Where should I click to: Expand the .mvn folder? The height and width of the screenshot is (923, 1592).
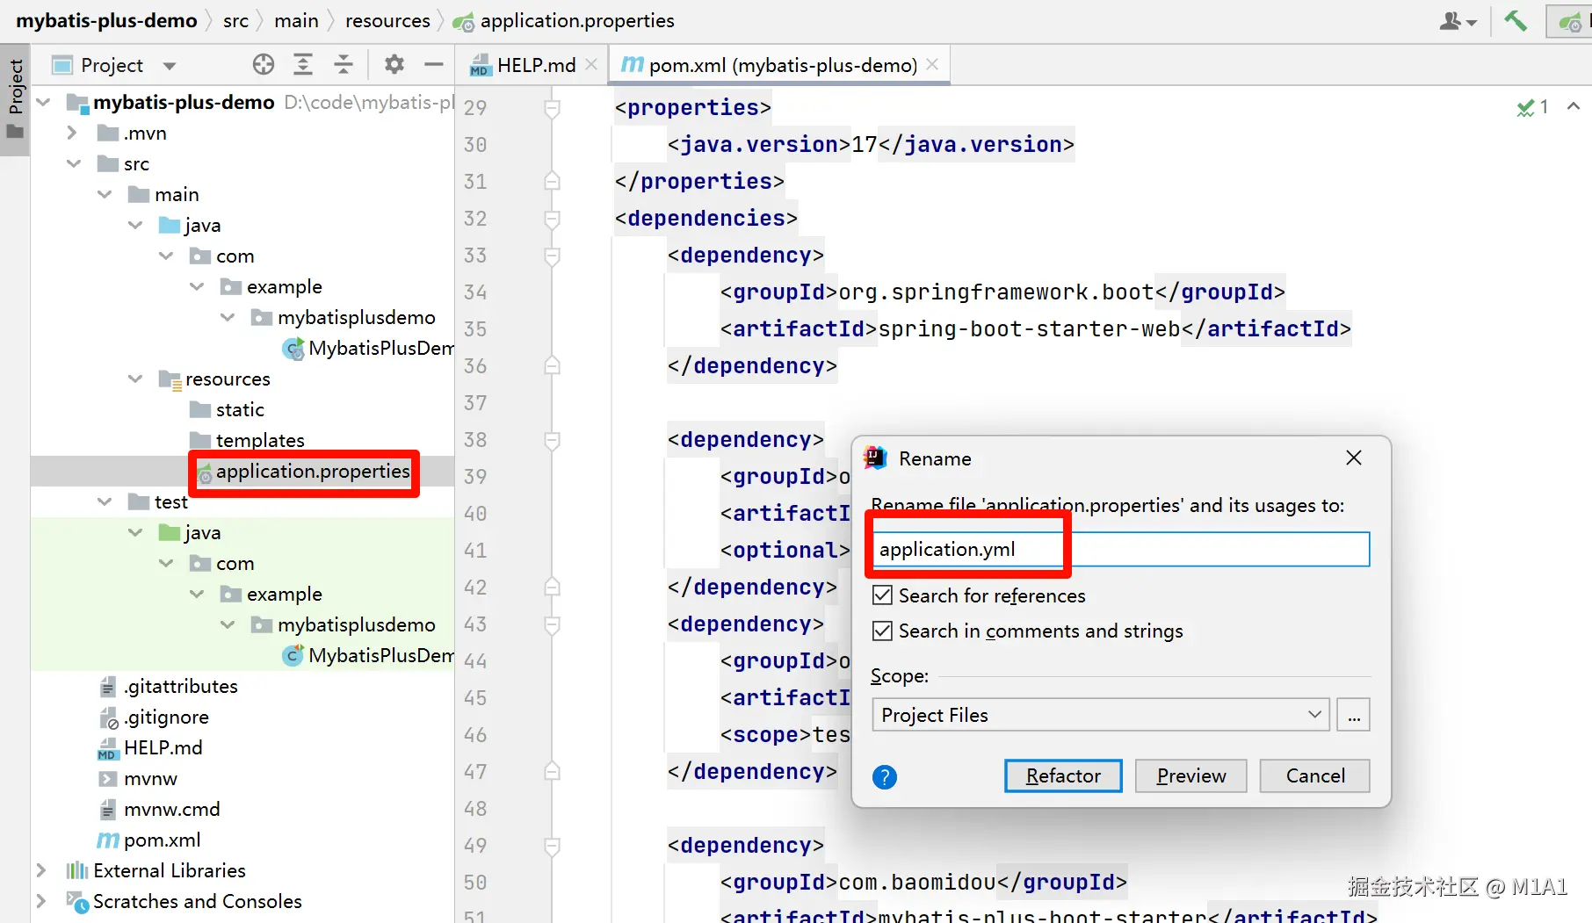[73, 133]
